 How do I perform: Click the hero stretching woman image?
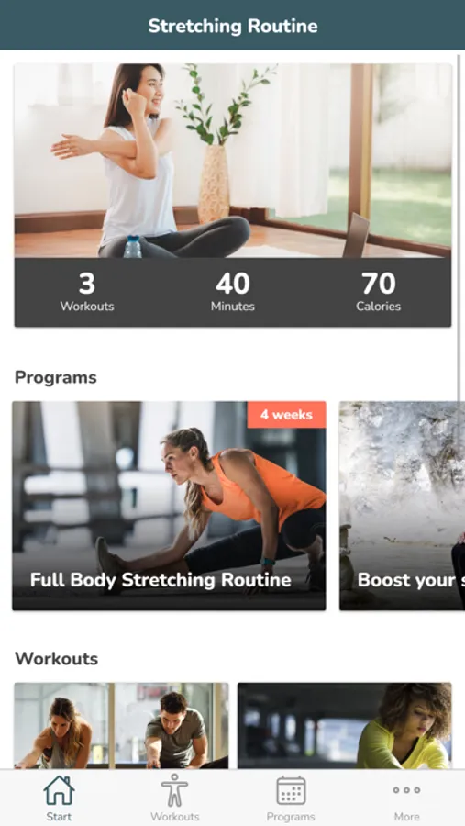(233, 161)
